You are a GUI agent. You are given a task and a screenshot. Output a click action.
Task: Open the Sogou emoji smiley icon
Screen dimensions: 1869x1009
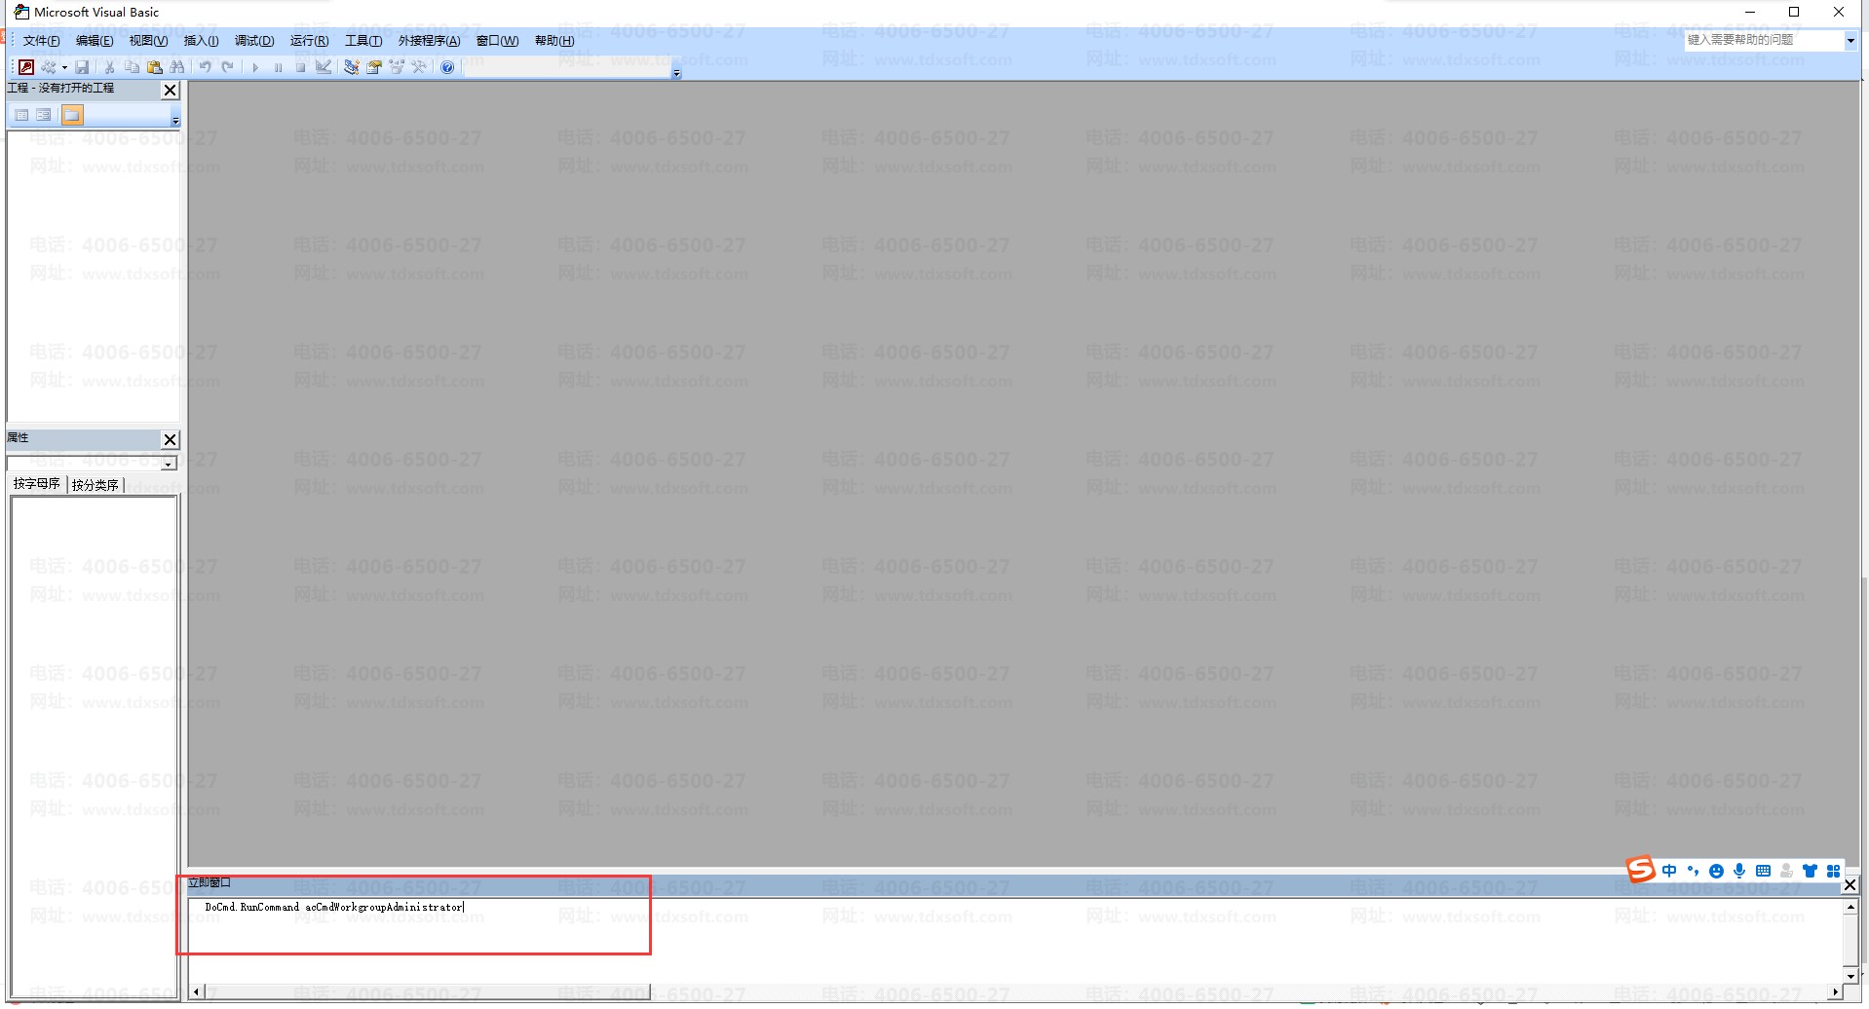[x=1716, y=871]
